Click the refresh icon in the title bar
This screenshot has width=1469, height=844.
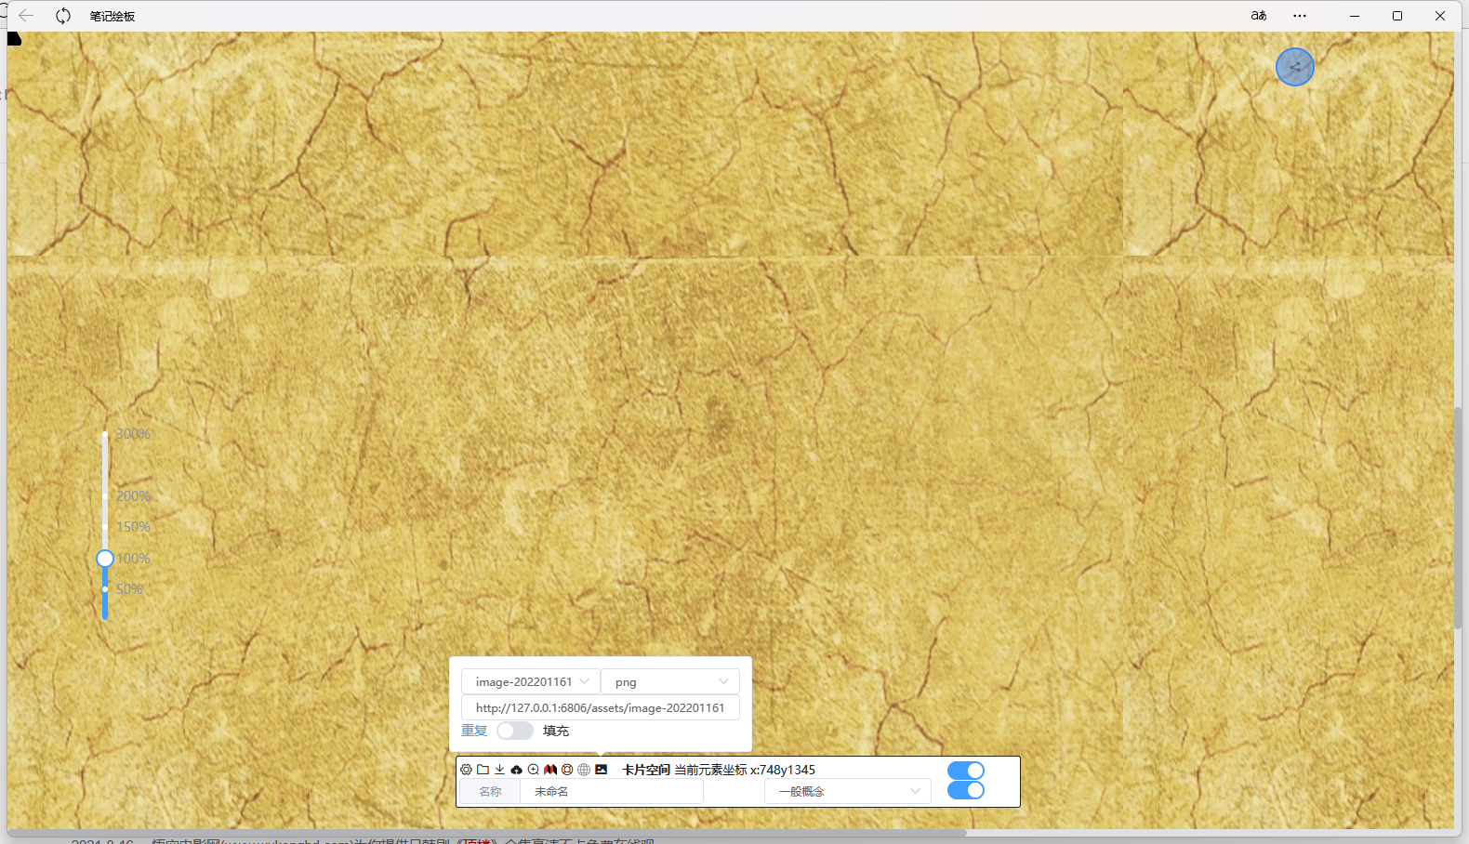point(63,16)
